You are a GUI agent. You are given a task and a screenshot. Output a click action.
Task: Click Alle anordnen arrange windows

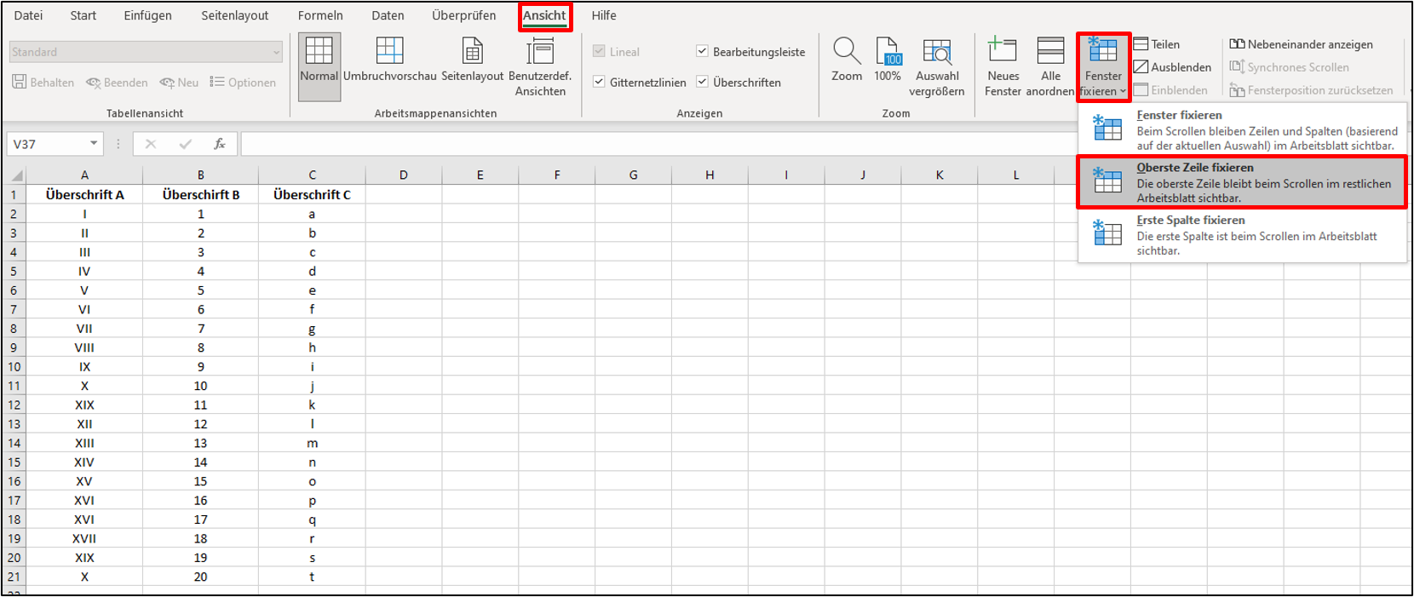[1050, 66]
